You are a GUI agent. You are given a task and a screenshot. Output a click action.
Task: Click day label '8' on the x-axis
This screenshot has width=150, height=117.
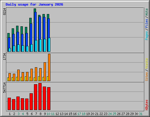coord(40,114)
